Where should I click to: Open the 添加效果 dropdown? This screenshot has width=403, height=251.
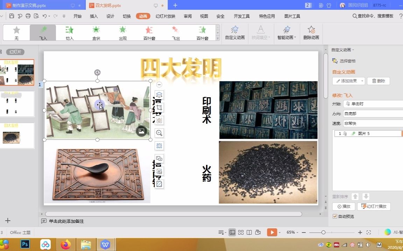click(x=348, y=81)
